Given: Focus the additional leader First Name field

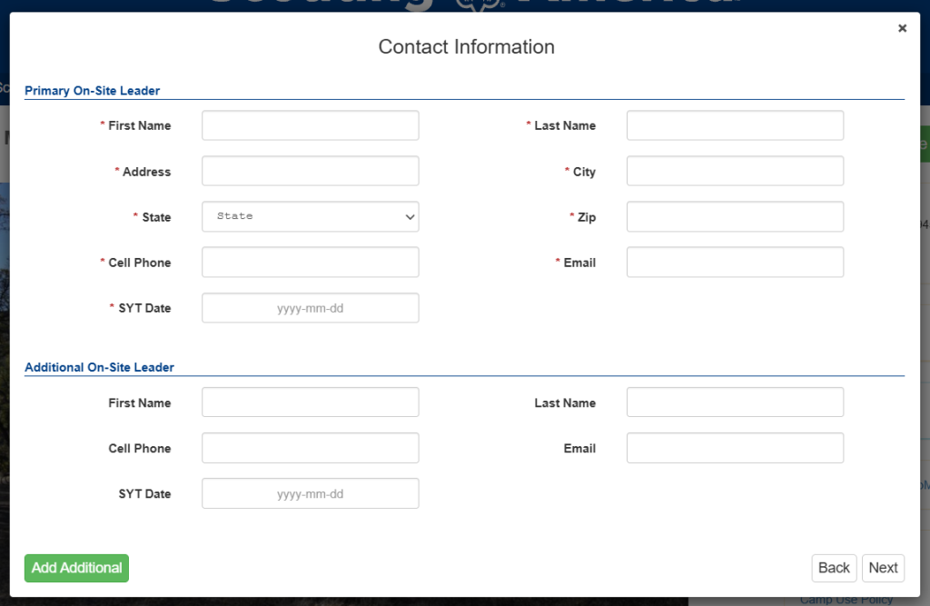Looking at the screenshot, I should [x=311, y=402].
